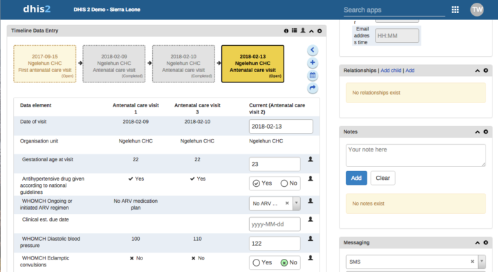The image size is (498, 272).
Task: Close the Notes widget
Action: [486, 132]
